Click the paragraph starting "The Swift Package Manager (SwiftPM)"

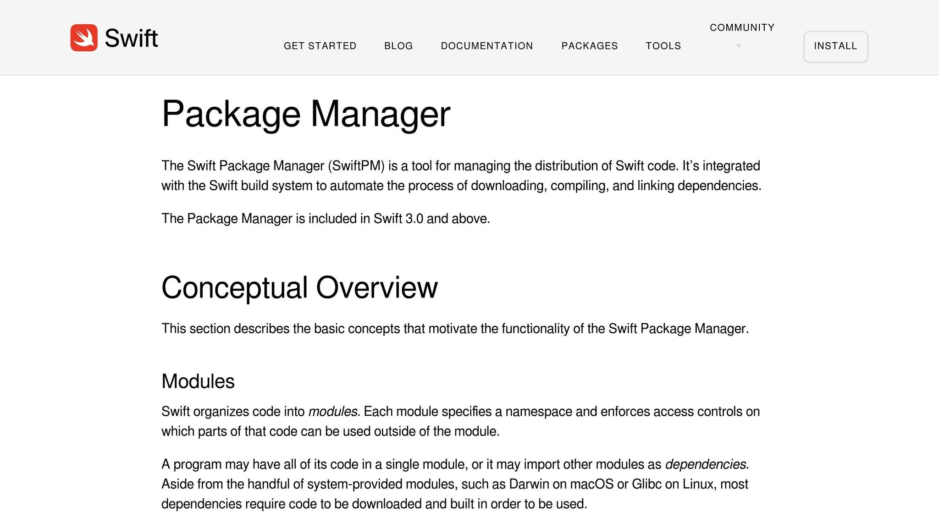click(461, 176)
